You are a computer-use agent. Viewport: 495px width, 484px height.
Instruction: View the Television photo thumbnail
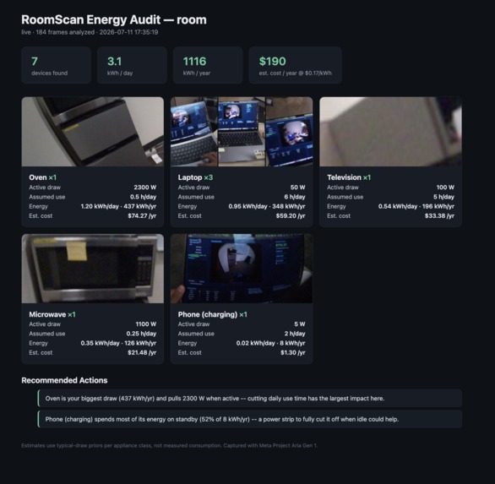coord(390,132)
